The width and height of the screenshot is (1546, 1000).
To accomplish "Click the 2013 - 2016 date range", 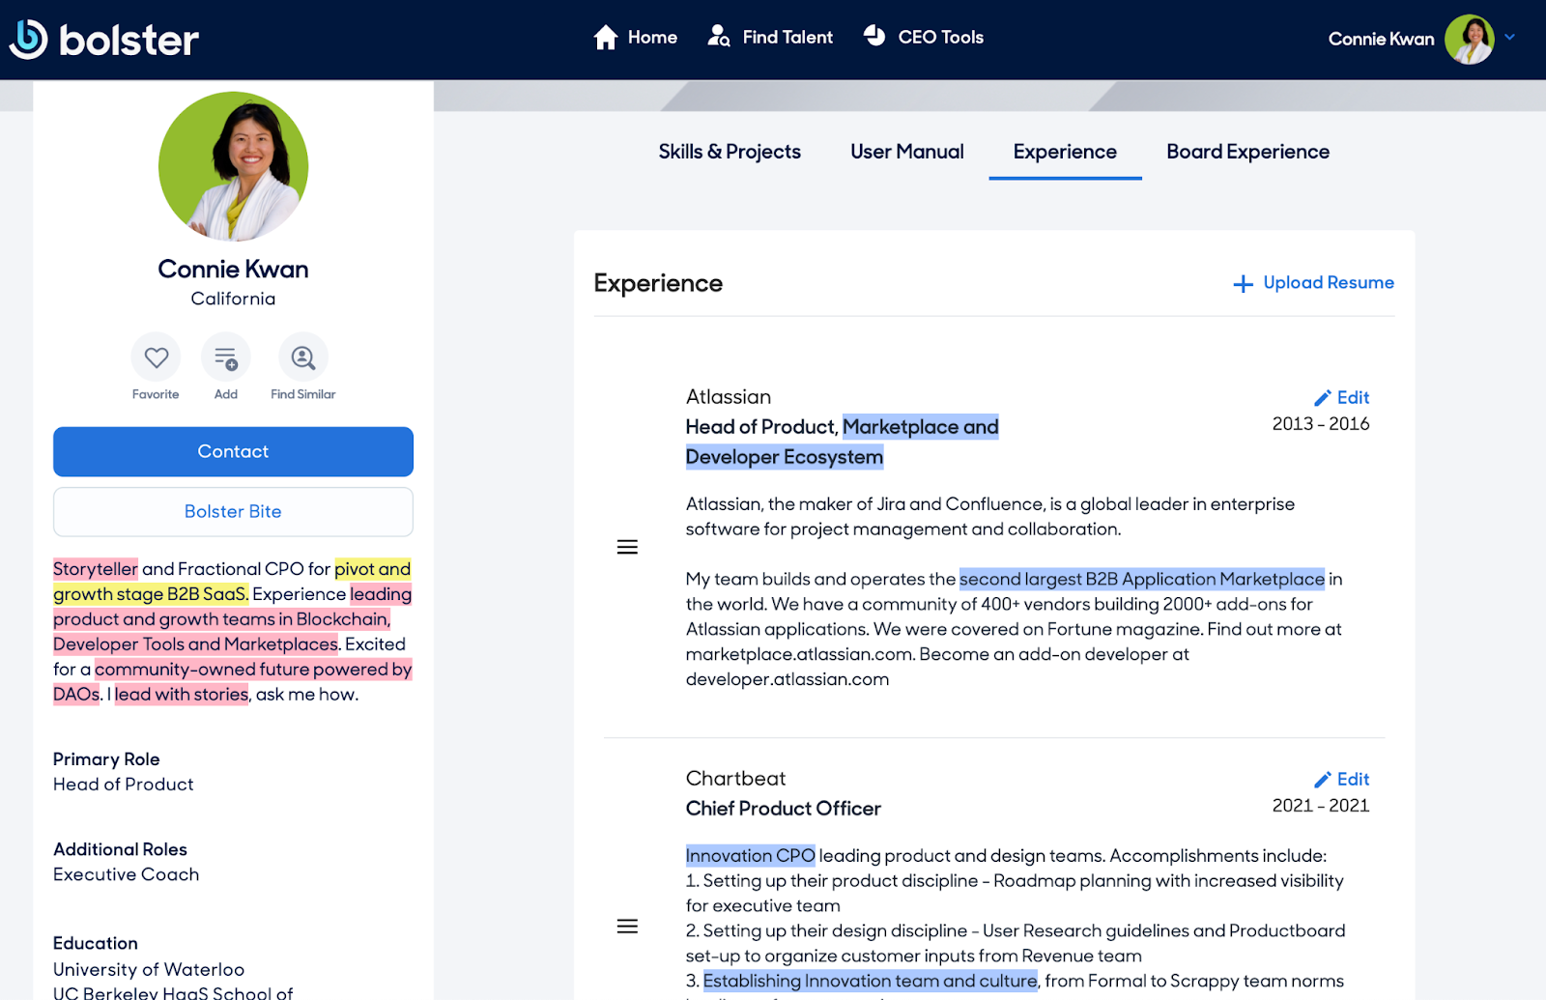I will click(x=1320, y=424).
